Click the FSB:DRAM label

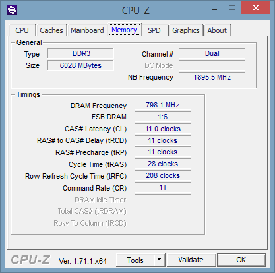coord(109,117)
